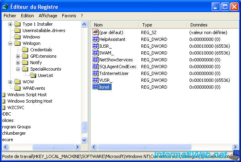Expand the Type 1 Installer key
Screen dimensions: 241x162
point(10,24)
